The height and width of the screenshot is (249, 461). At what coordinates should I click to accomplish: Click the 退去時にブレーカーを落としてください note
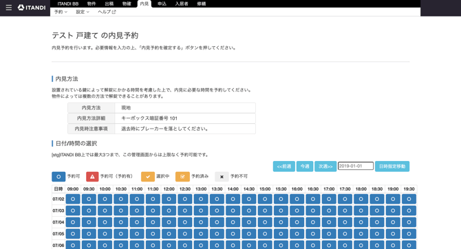point(185,129)
